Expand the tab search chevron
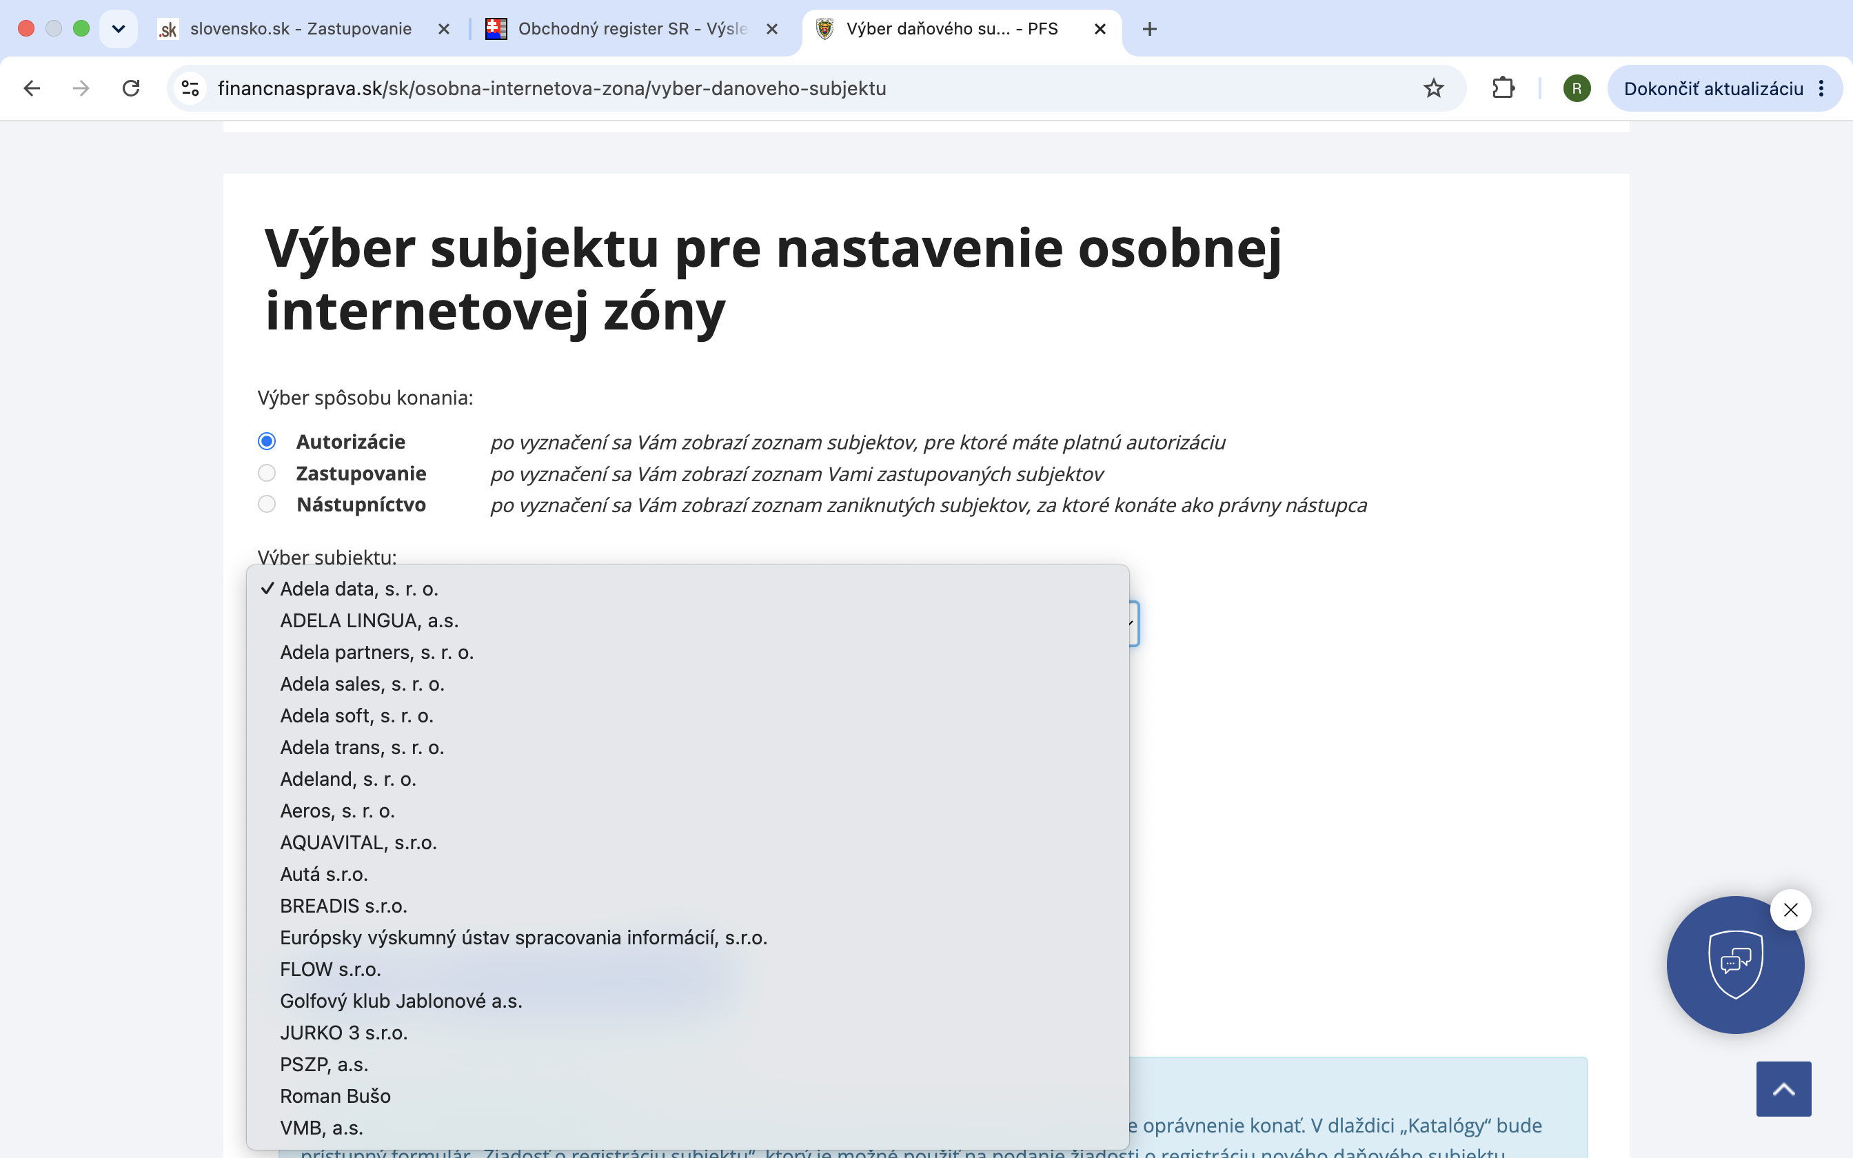The height and width of the screenshot is (1158, 1853). [118, 29]
